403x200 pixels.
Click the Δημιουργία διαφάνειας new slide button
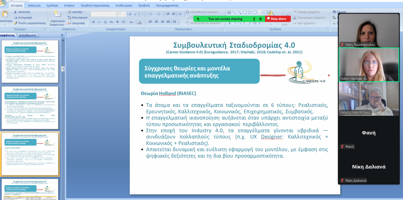(57, 19)
